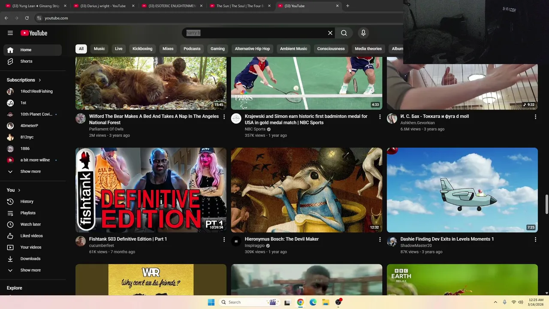Play the Fishtank Definitive Edition thumbnail
This screenshot has width=549, height=309.
pyautogui.click(x=151, y=190)
